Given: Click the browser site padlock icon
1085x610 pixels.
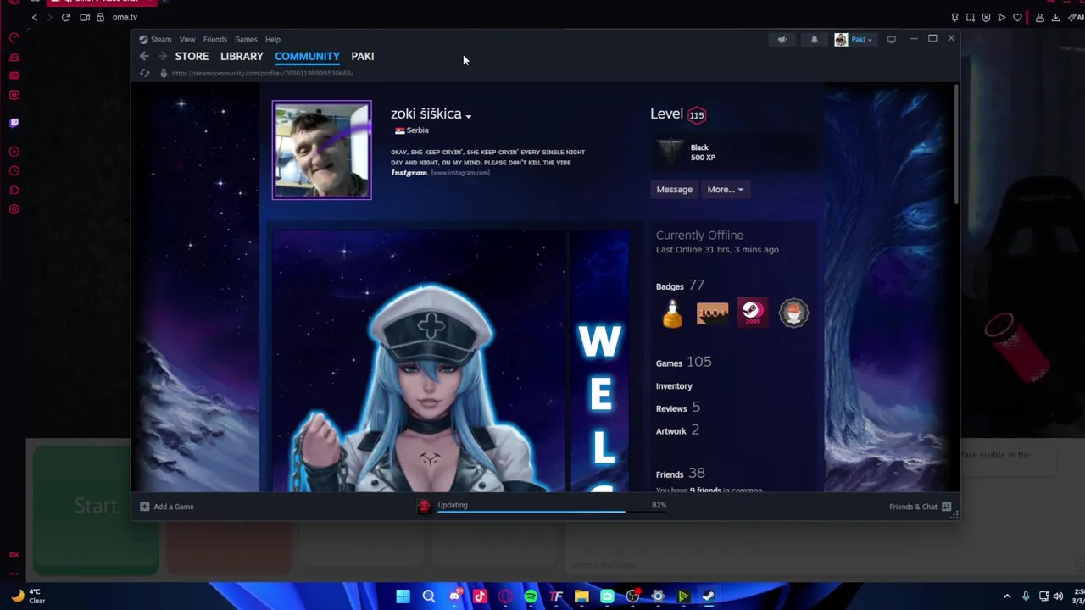Looking at the screenshot, I should [100, 17].
